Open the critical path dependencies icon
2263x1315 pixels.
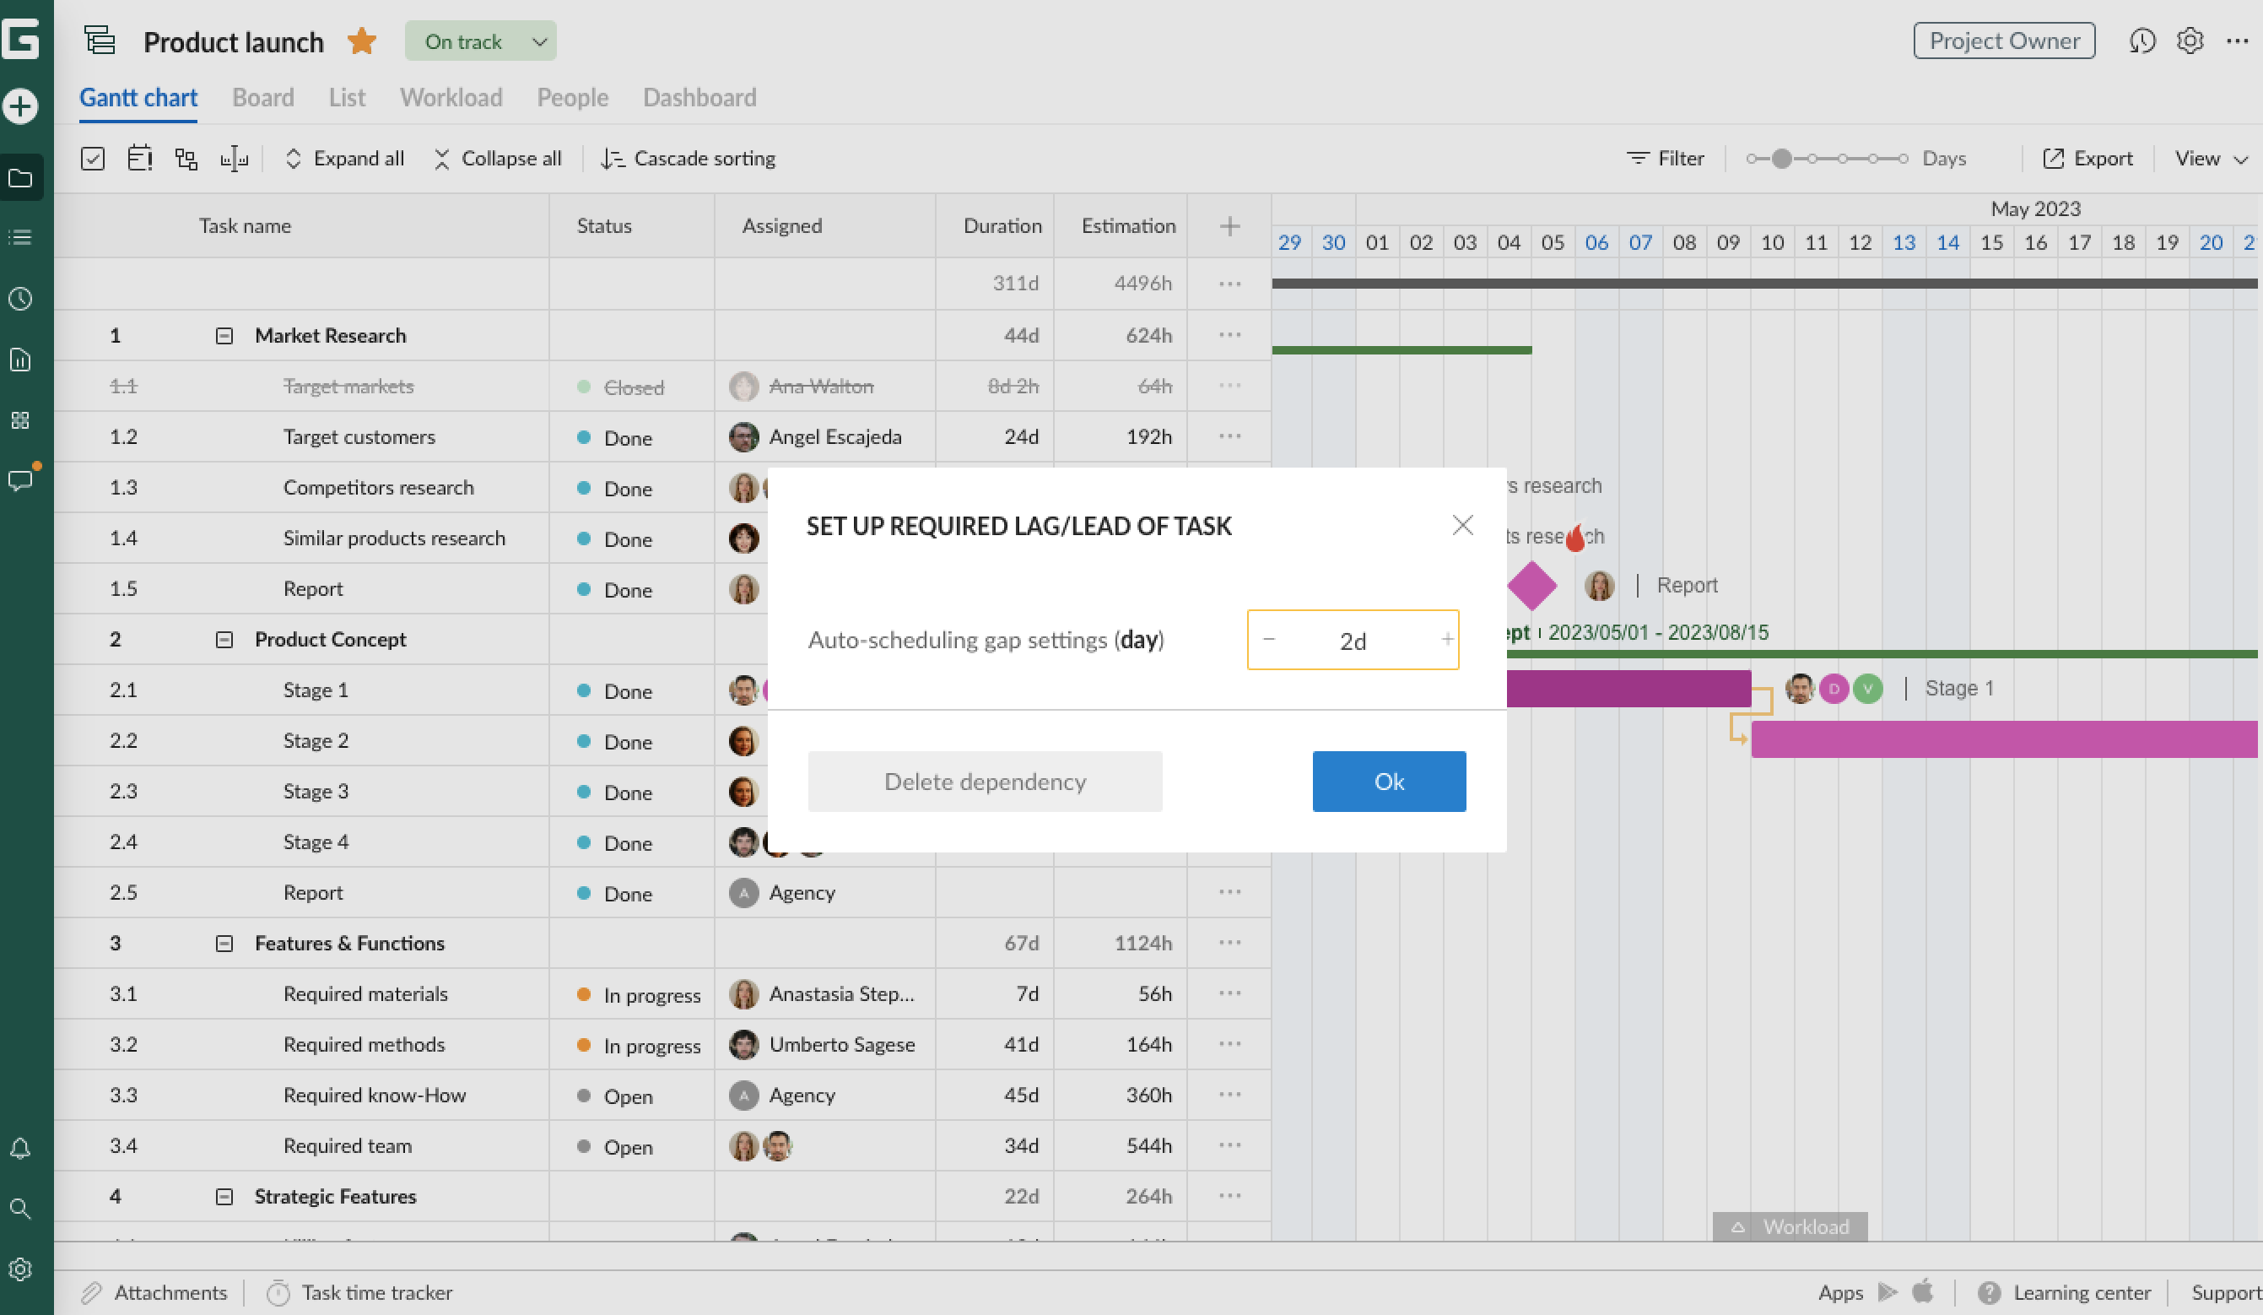186,157
